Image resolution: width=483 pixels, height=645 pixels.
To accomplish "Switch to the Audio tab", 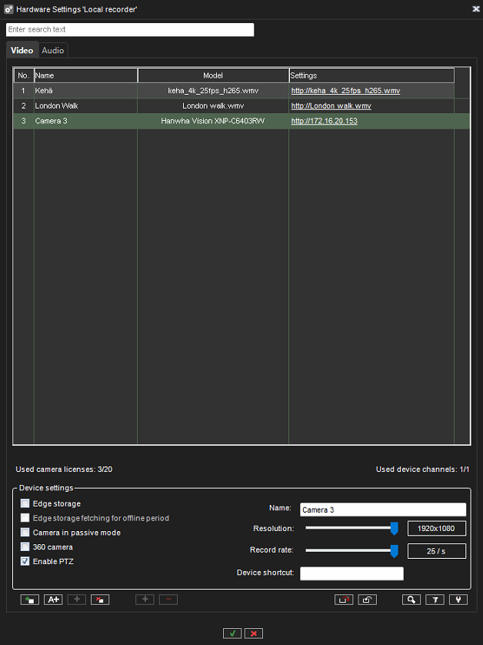I will tap(53, 50).
